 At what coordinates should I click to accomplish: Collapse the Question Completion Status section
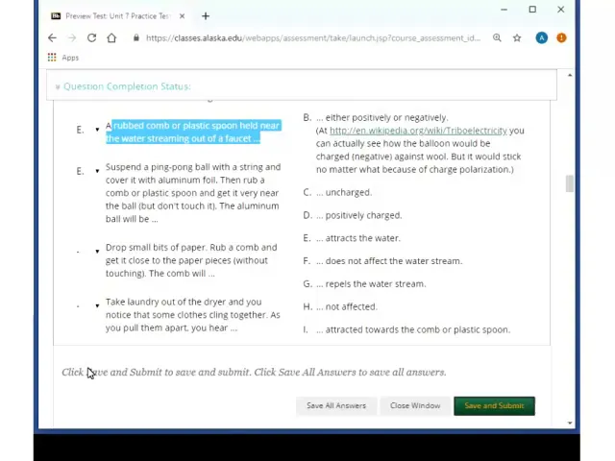(58, 86)
